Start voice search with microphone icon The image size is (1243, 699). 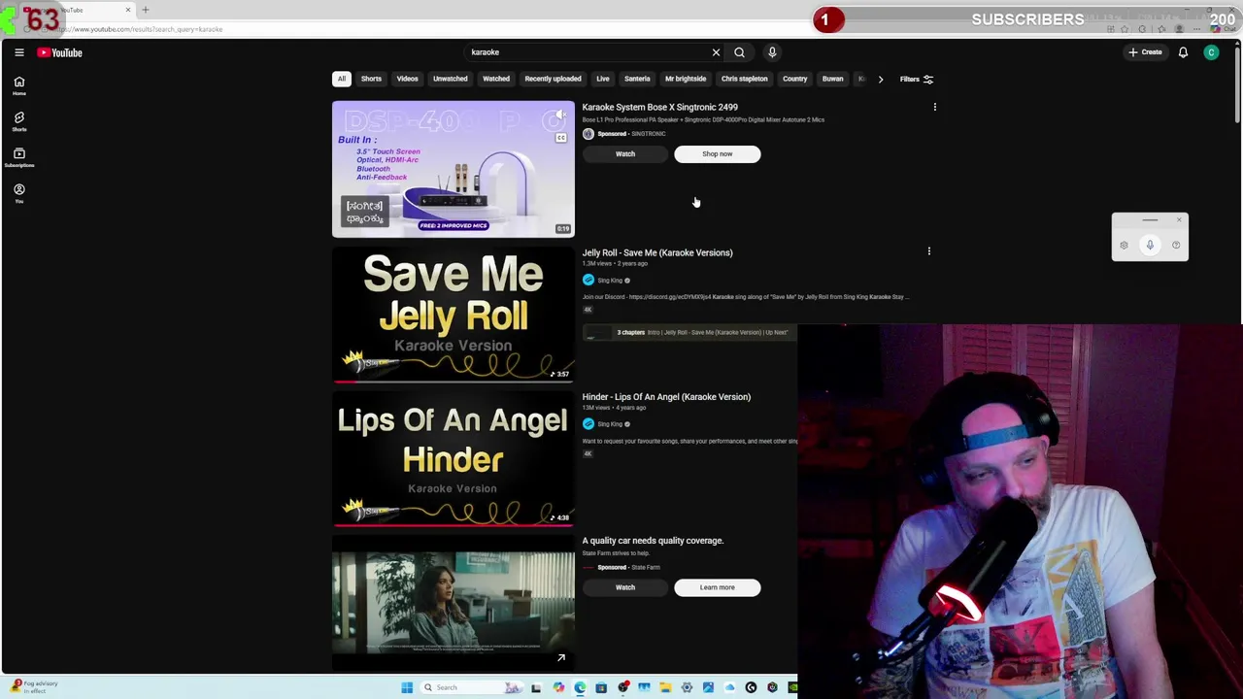tap(772, 52)
